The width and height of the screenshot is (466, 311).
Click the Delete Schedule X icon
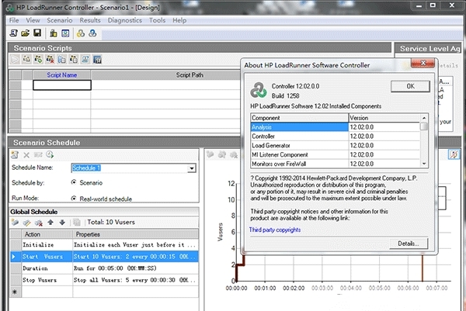click(26, 154)
